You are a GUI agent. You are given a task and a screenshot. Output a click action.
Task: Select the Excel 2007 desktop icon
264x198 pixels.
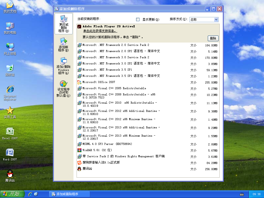point(10,134)
